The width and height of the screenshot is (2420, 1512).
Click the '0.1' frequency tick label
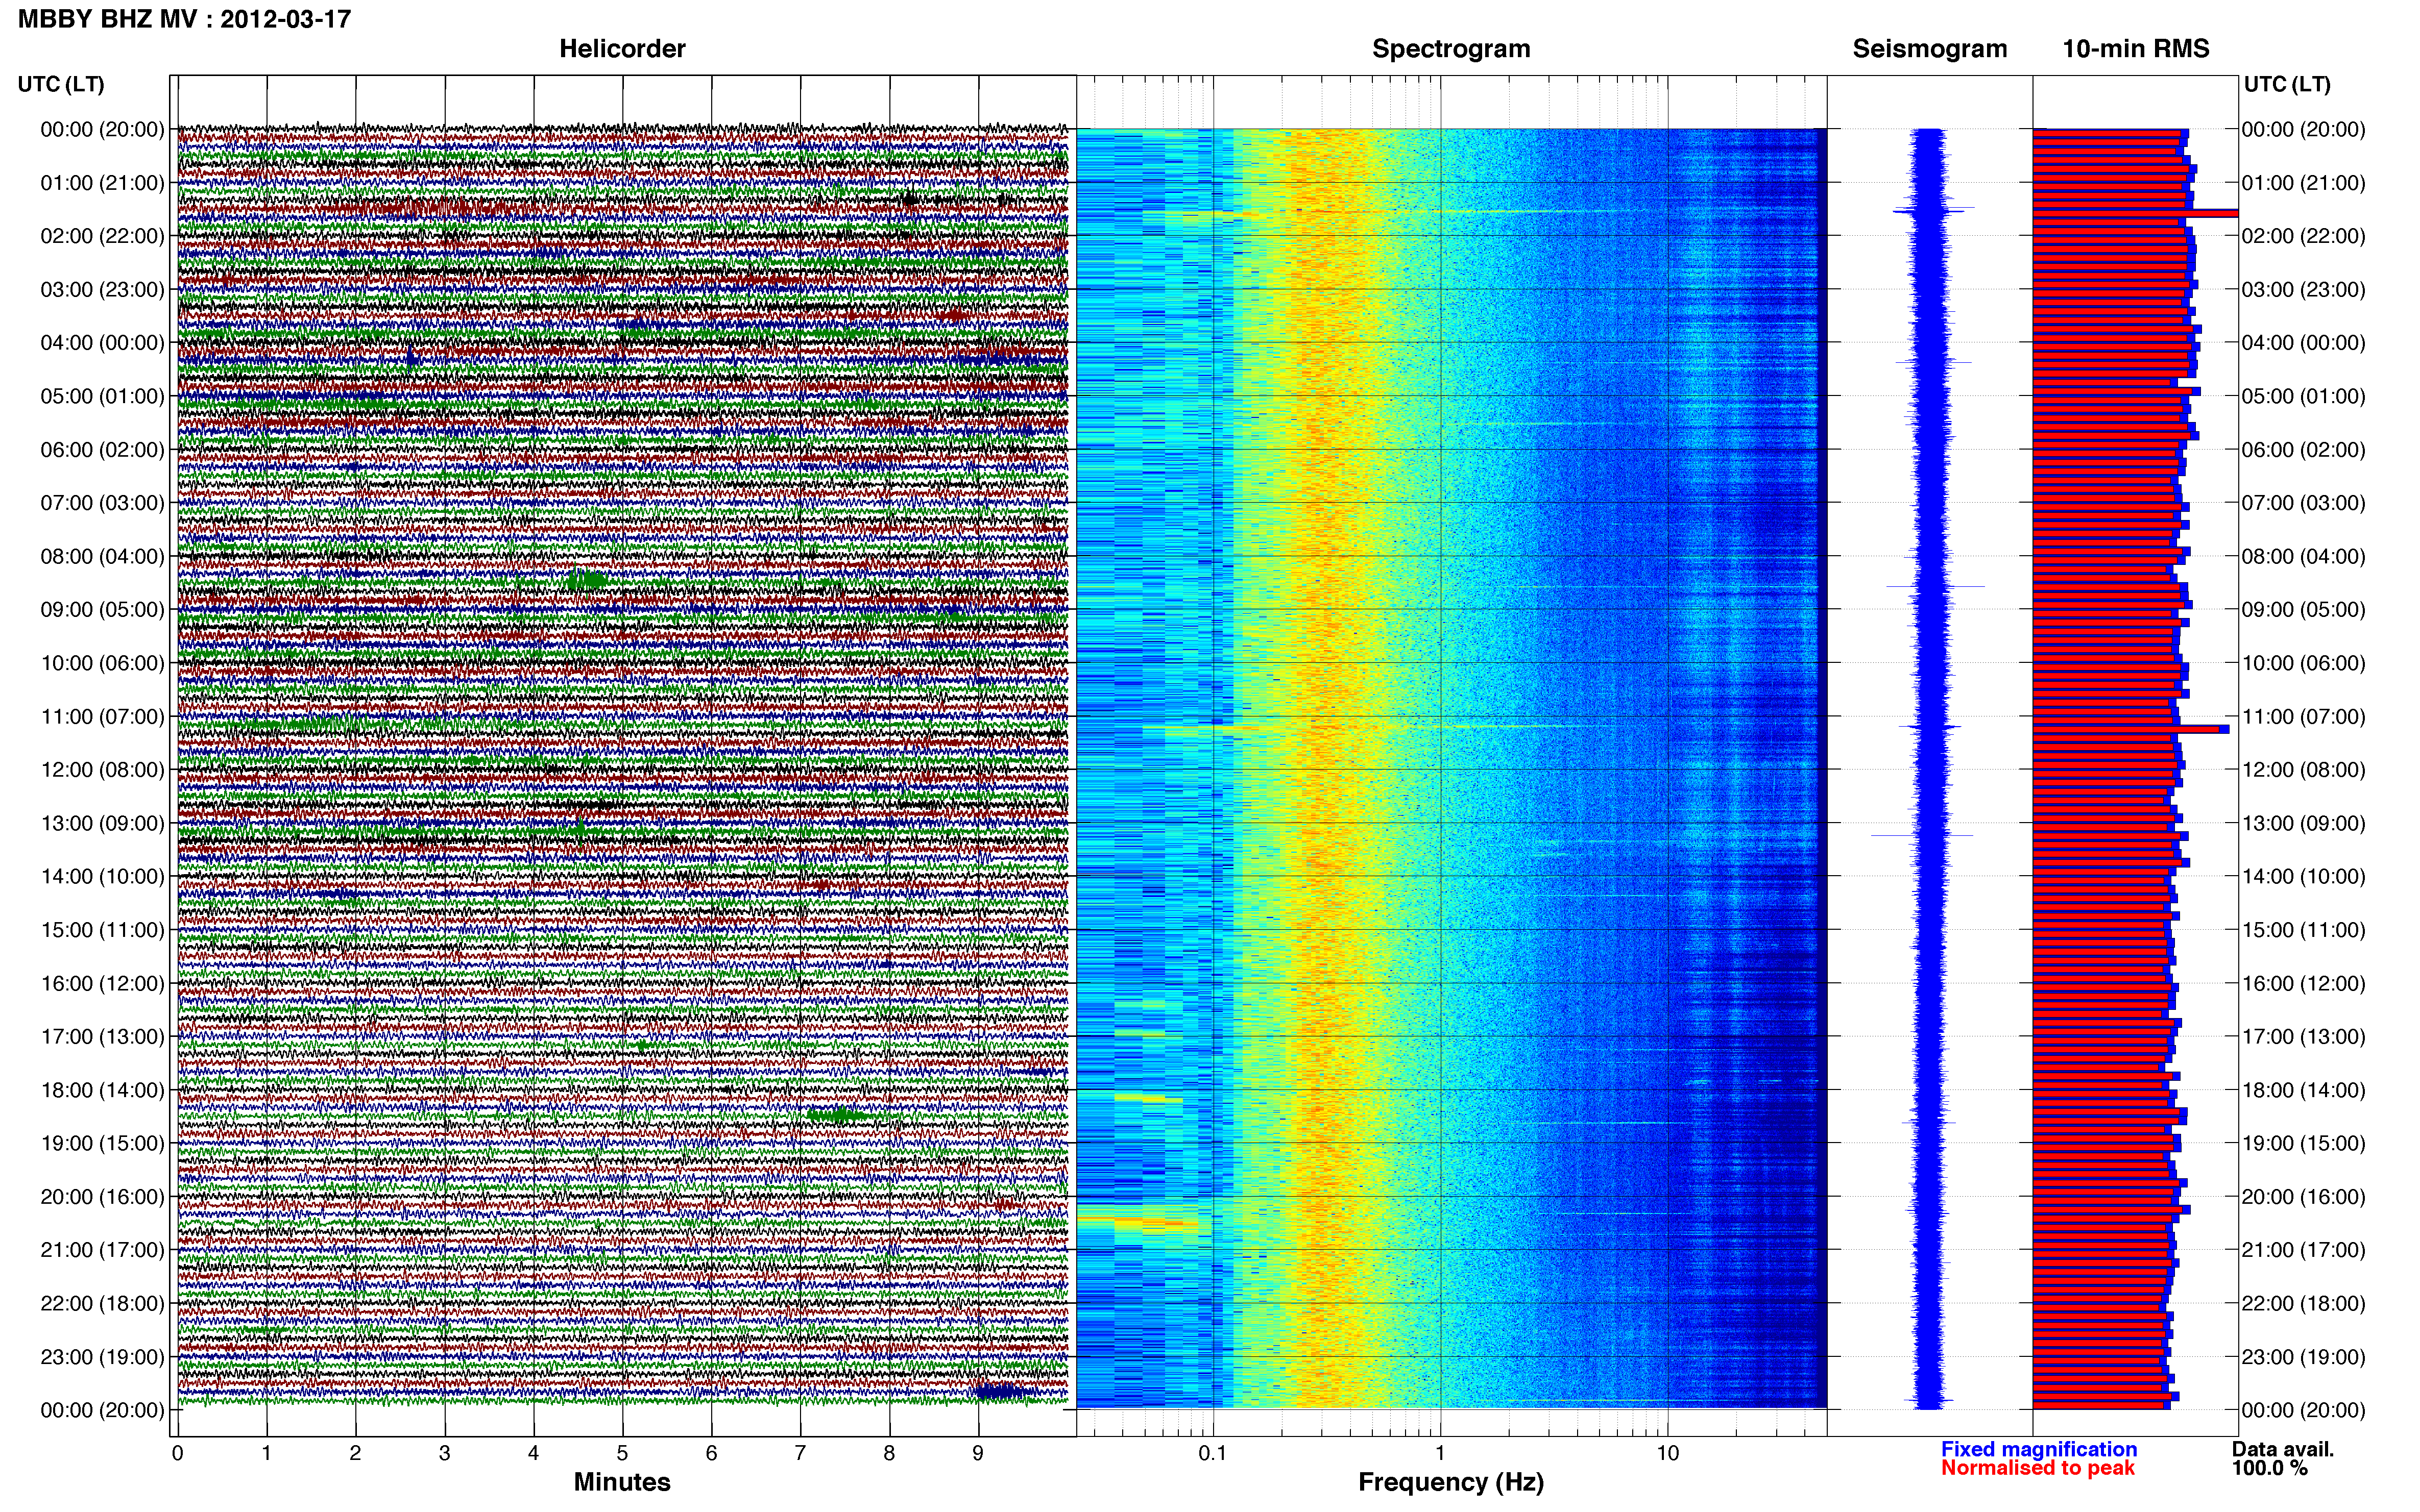[x=1213, y=1453]
